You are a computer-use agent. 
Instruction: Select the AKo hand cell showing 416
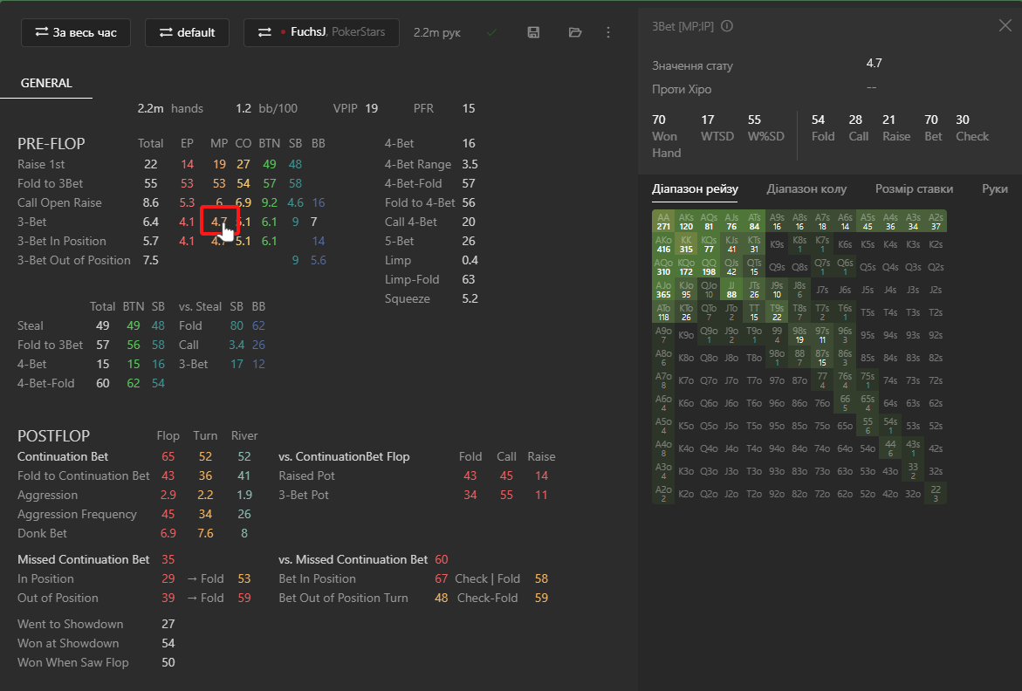pos(663,244)
